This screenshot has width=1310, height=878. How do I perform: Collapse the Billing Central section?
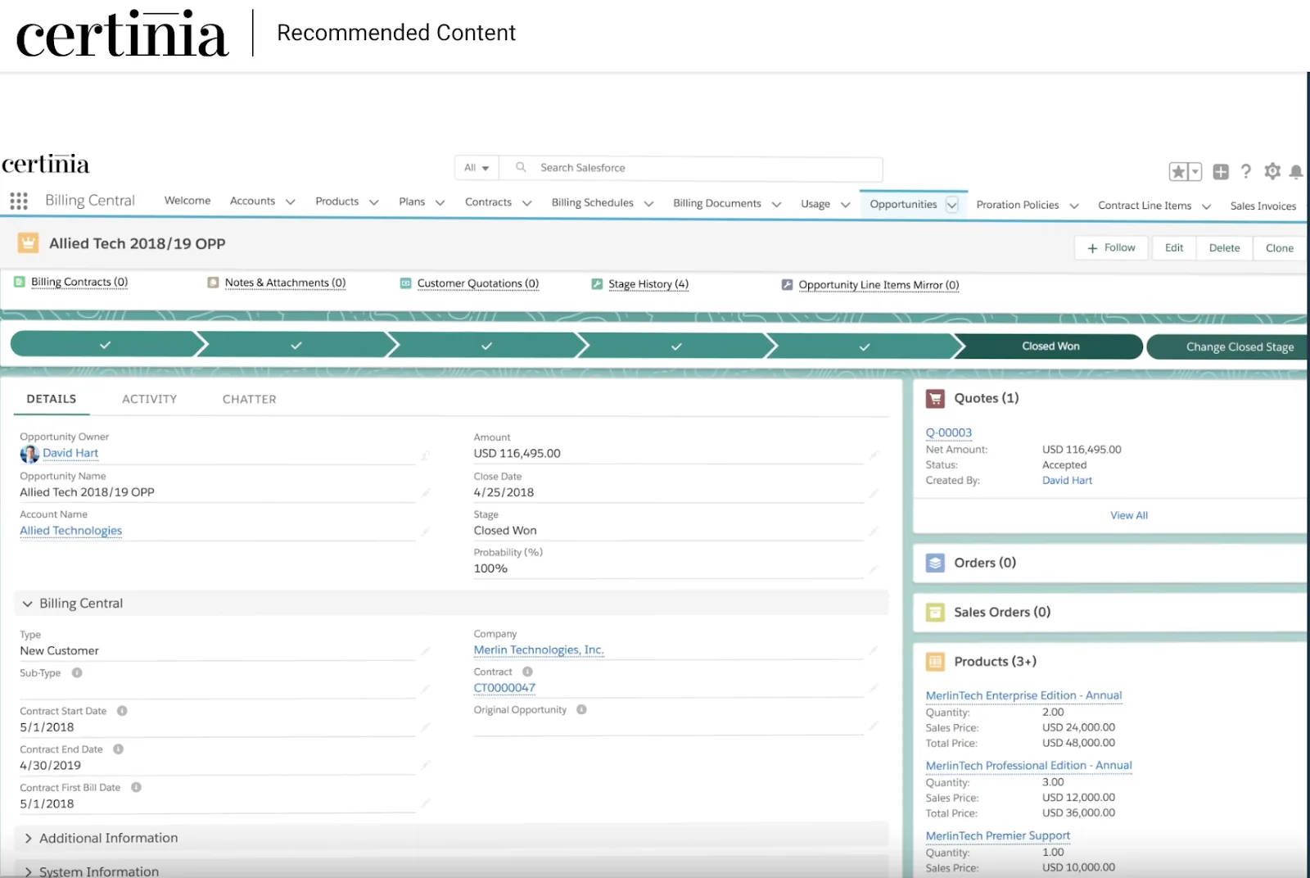point(28,604)
